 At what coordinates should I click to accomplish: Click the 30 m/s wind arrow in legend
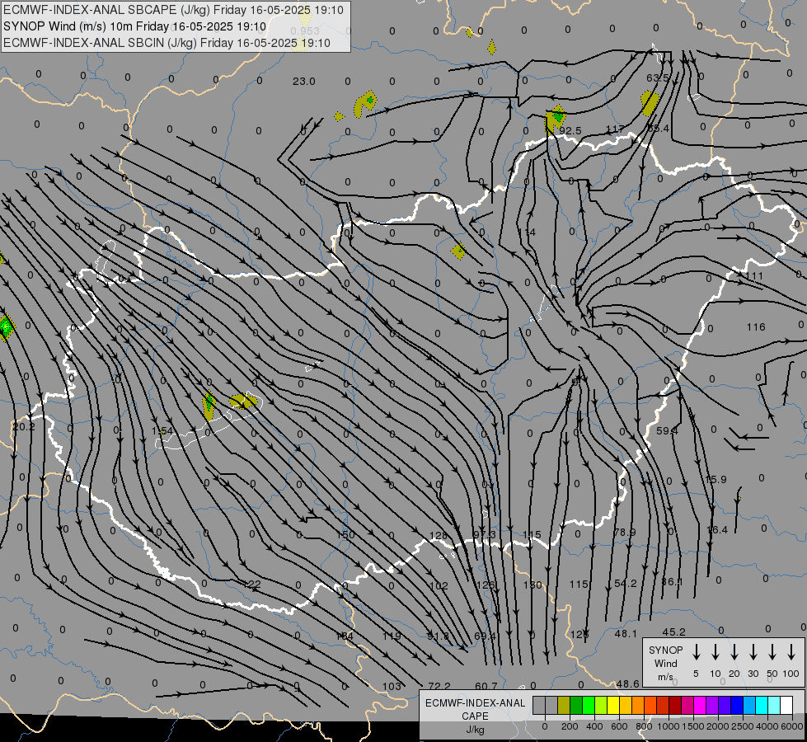(753, 652)
